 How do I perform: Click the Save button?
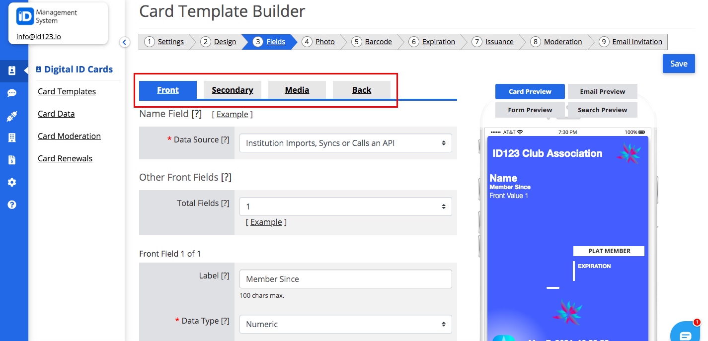click(x=679, y=64)
